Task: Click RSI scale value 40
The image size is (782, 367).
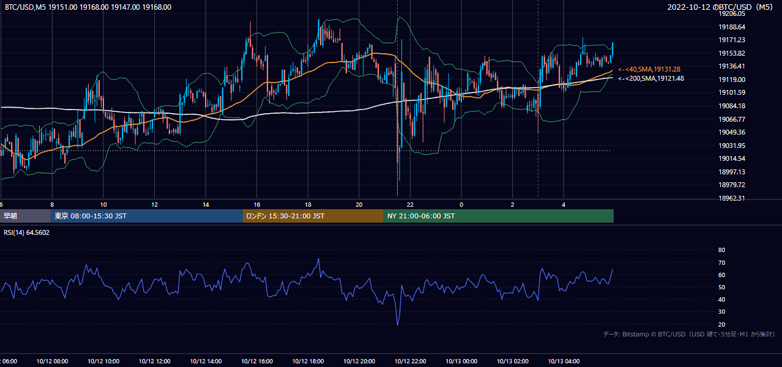Action: (721, 299)
